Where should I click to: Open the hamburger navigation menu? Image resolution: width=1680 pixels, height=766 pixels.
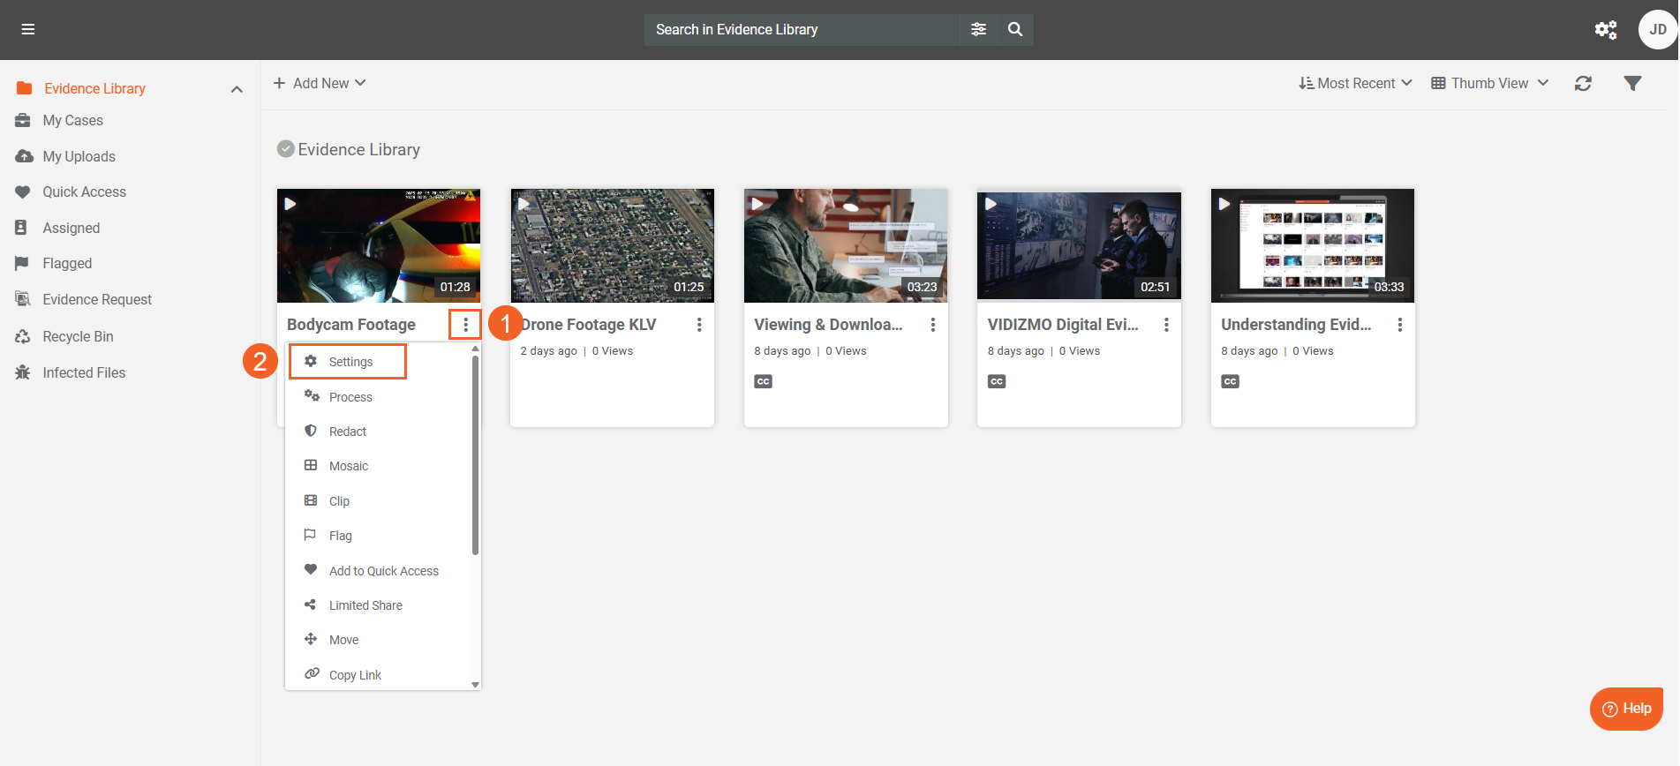point(28,29)
